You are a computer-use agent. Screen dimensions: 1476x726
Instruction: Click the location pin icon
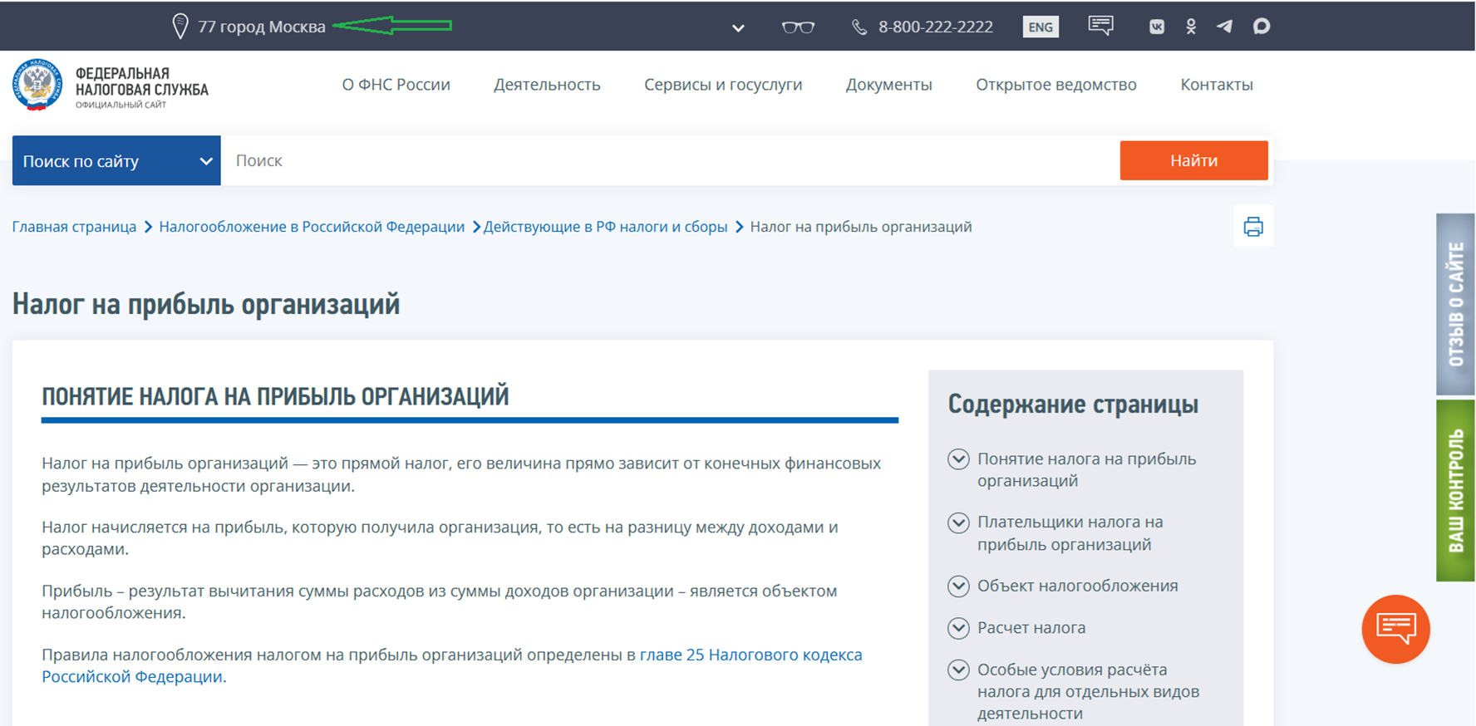(x=180, y=27)
